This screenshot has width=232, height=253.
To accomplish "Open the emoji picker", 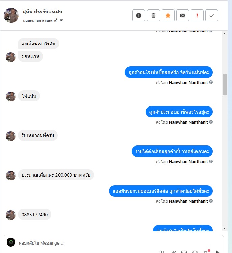I will [x=195, y=252].
